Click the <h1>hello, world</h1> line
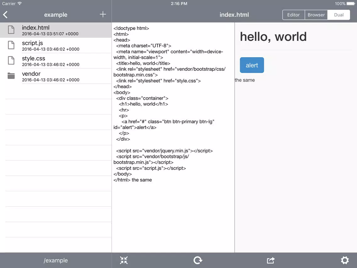357x268 pixels. tap(143, 104)
